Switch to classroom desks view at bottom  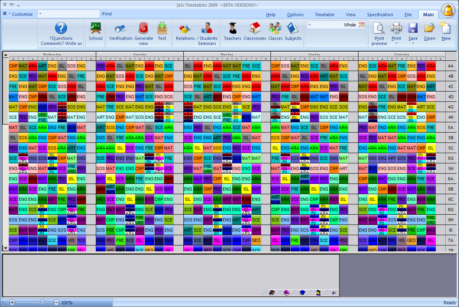(x=272, y=293)
